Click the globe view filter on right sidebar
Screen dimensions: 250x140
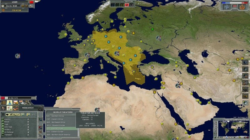245,62
